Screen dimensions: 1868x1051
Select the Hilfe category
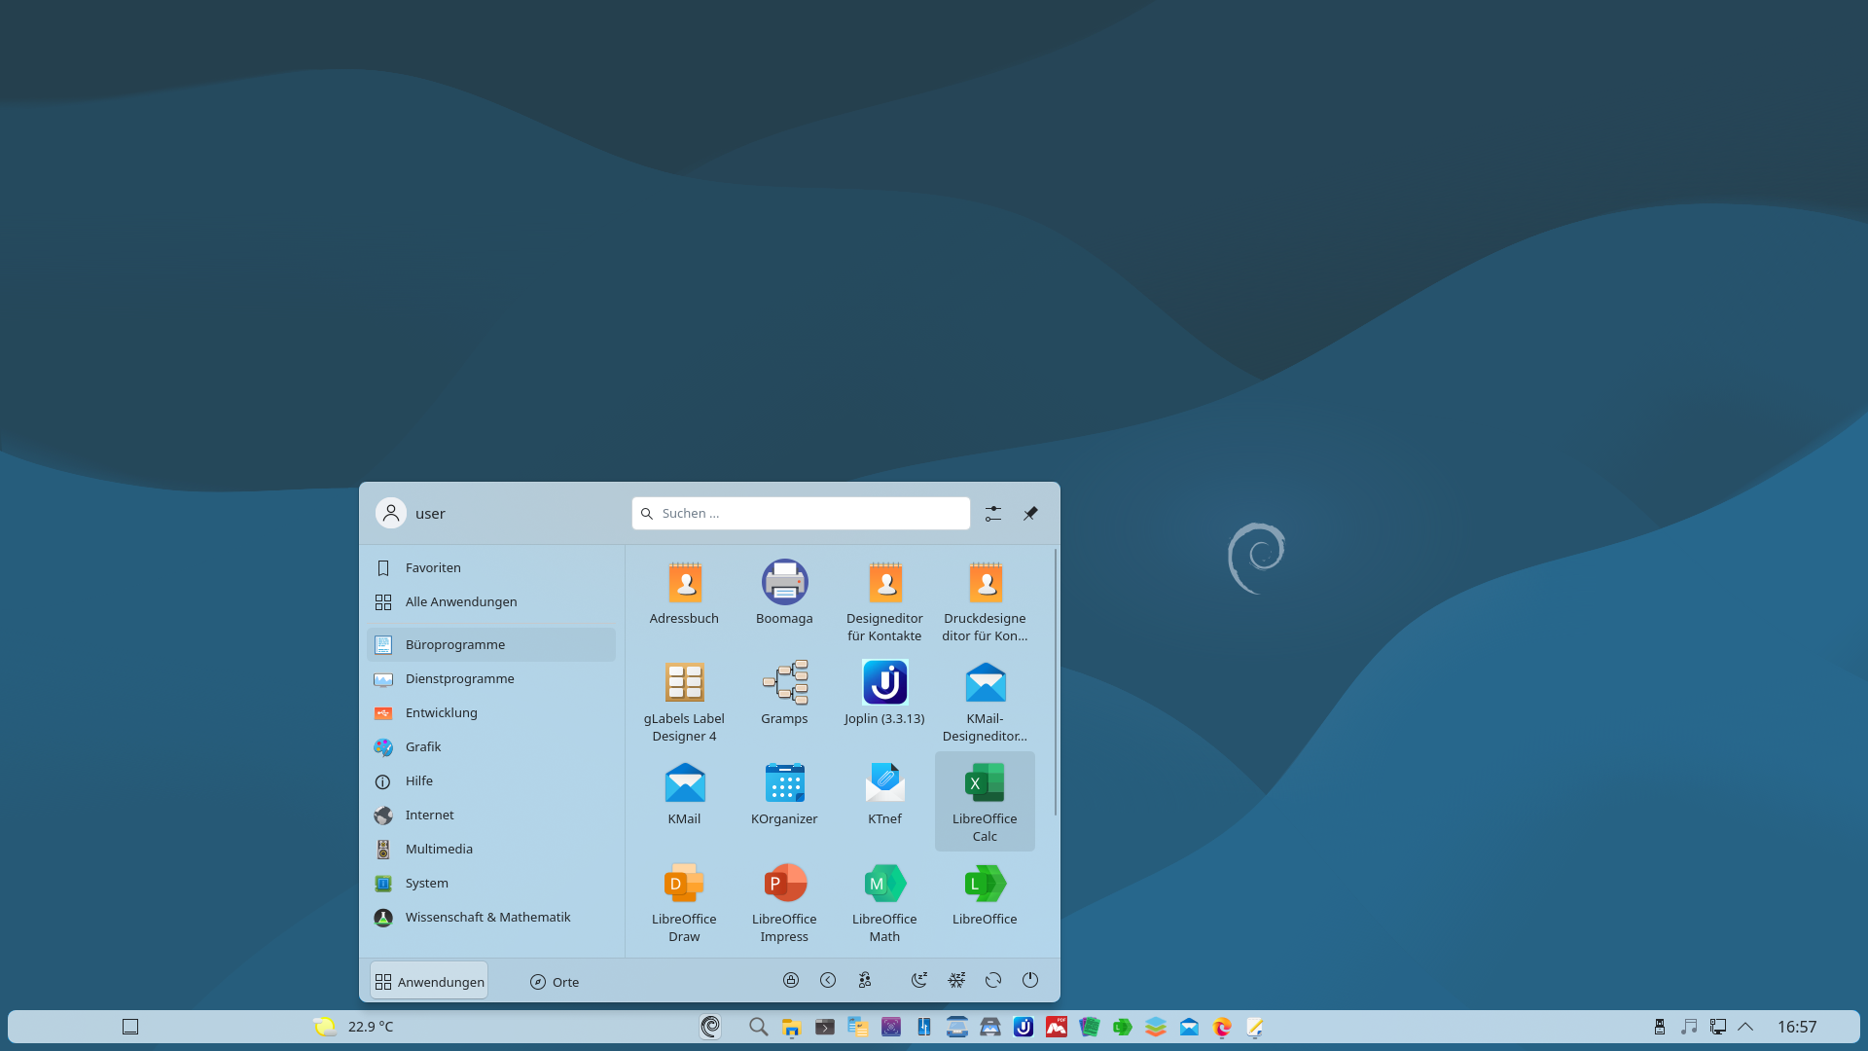pyautogui.click(x=491, y=780)
